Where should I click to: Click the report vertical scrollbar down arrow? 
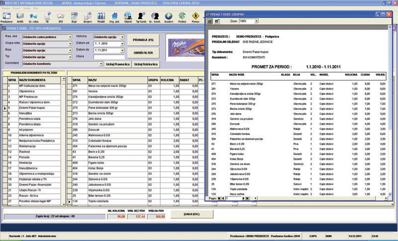click(390, 194)
